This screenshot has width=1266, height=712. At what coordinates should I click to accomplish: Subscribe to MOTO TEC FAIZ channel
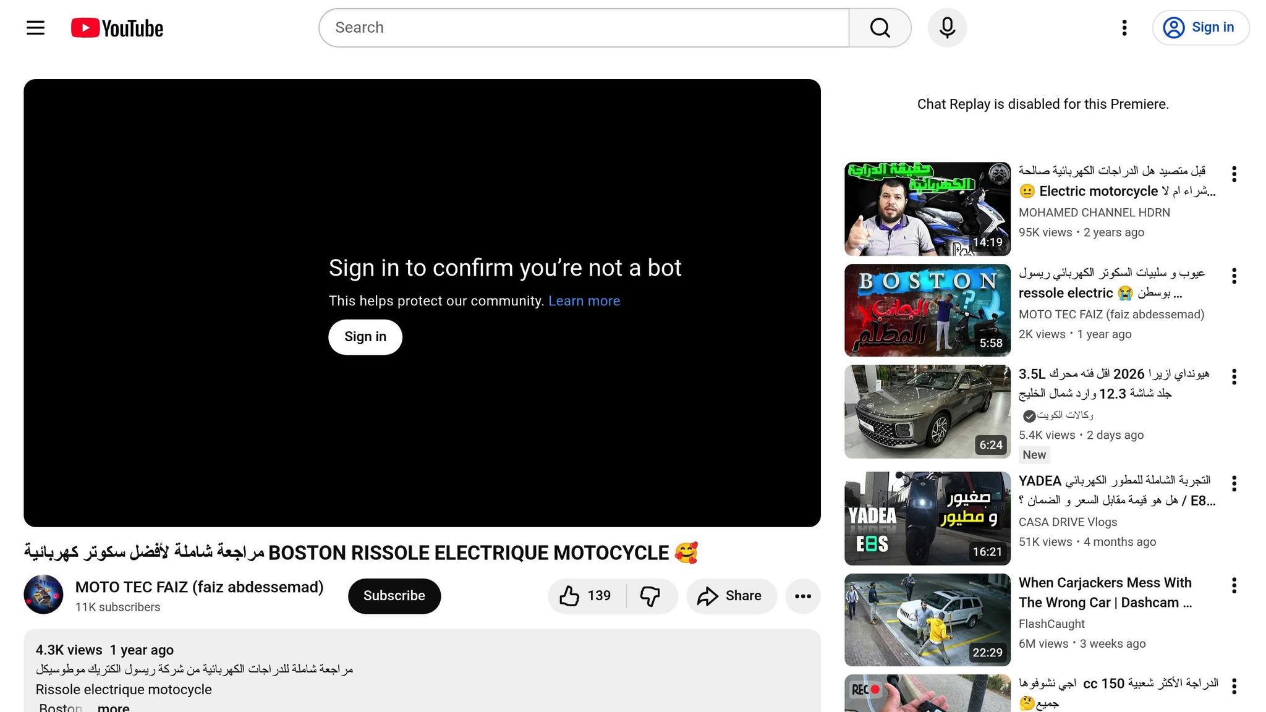pos(394,596)
